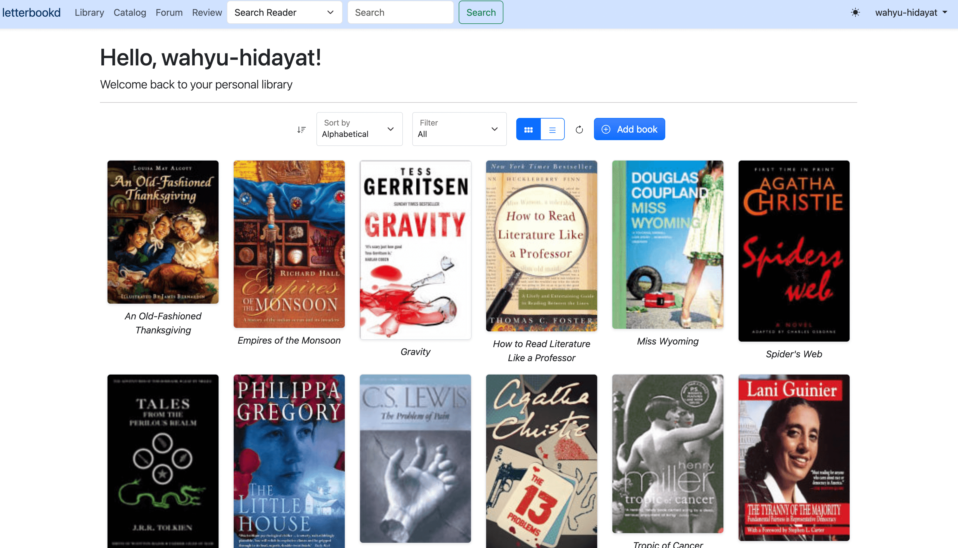Screen dimensions: 958x548
Task: Click An Old-Fashioned Thanksgiving title text
Action: click(x=163, y=323)
